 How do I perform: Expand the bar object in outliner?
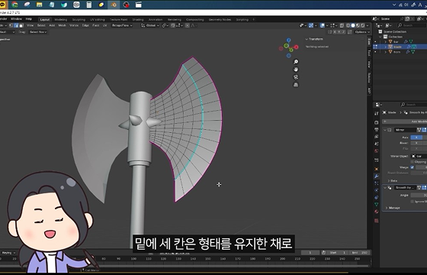click(x=385, y=42)
